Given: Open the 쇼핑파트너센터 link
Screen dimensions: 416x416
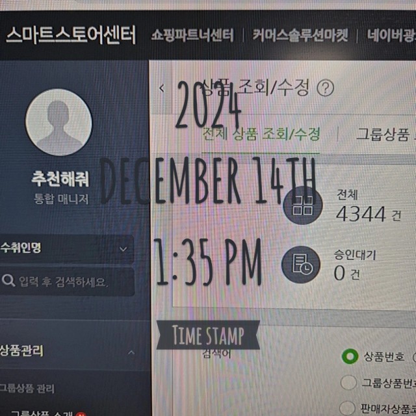Looking at the screenshot, I should coord(192,36).
